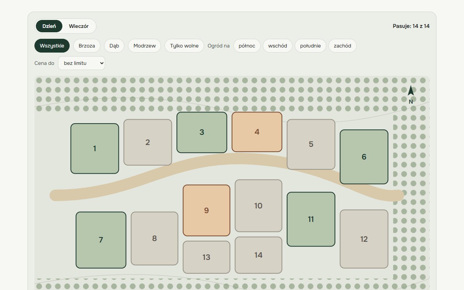464x290 pixels.
Task: Select plot 2 on the map
Action: (148, 142)
